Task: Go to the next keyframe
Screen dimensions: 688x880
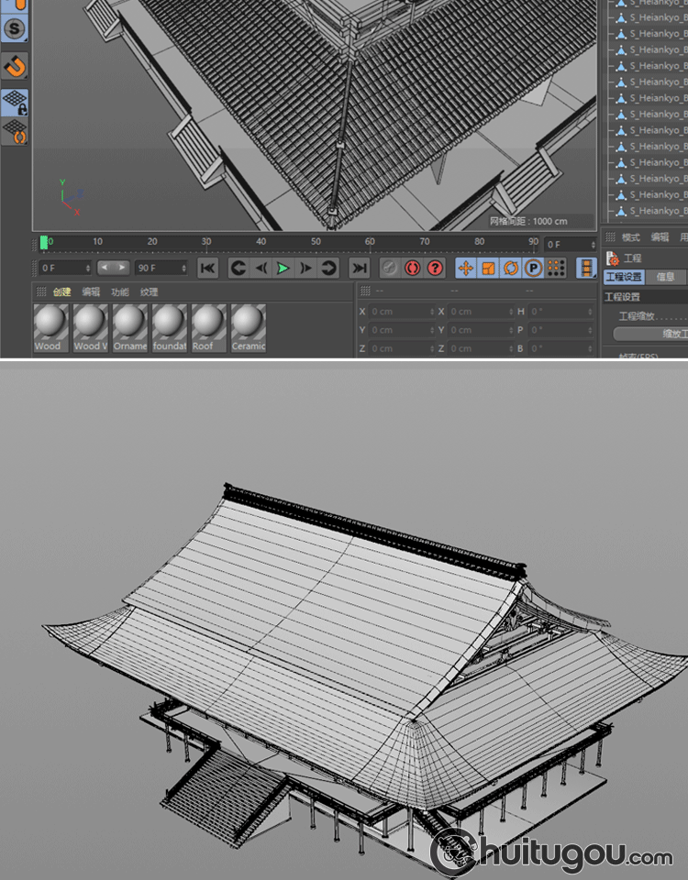Action: [327, 269]
